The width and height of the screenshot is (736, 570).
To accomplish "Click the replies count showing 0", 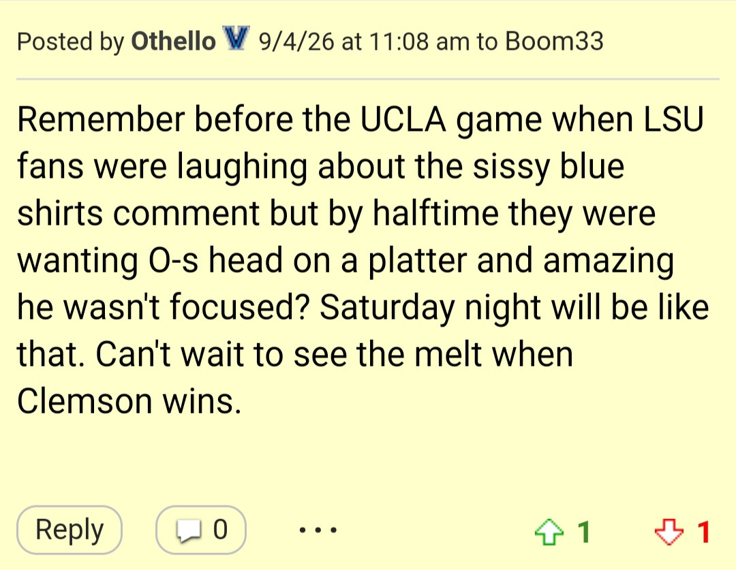I will [x=220, y=530].
